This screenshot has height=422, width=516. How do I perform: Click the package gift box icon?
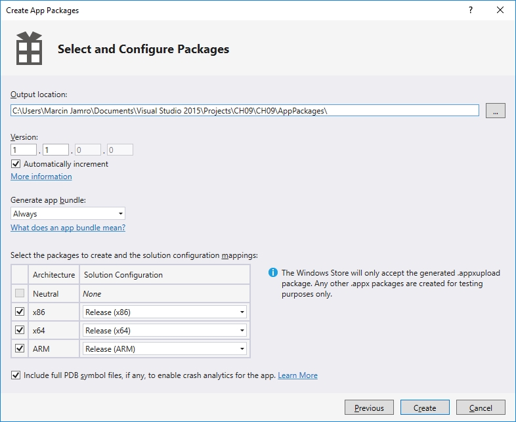[x=29, y=49]
